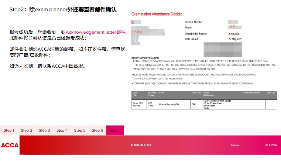This screenshot has width=281, height=161.
Task: Click the 'YOU MUST SIGN THIS DOCUMENT' line
Action: (x=193, y=84)
